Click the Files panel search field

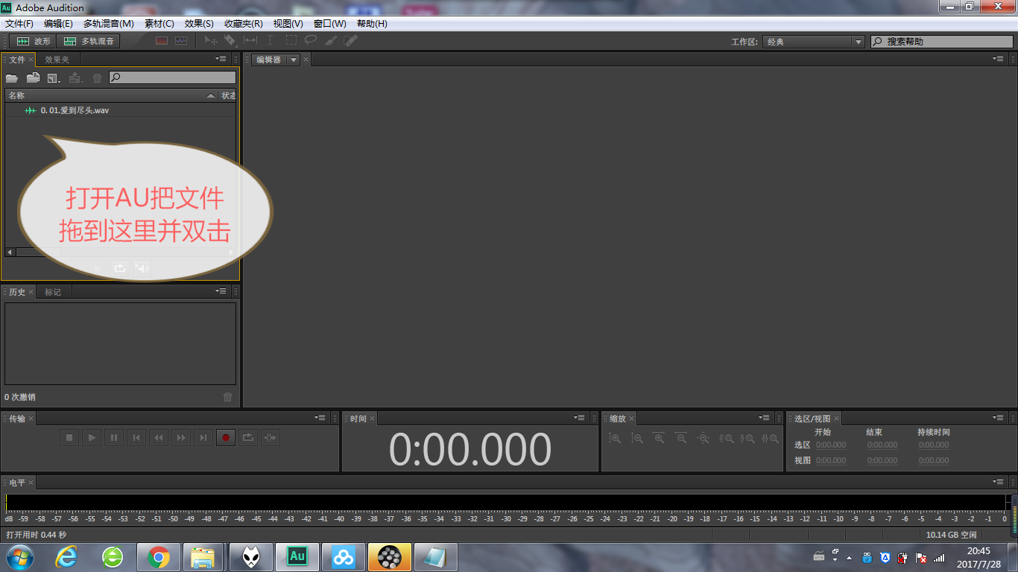[173, 77]
